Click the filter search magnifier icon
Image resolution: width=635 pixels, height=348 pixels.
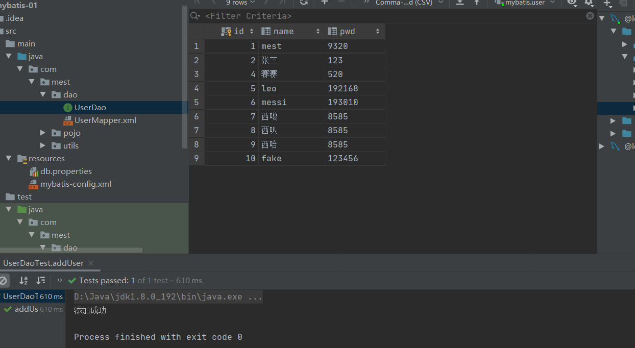195,16
